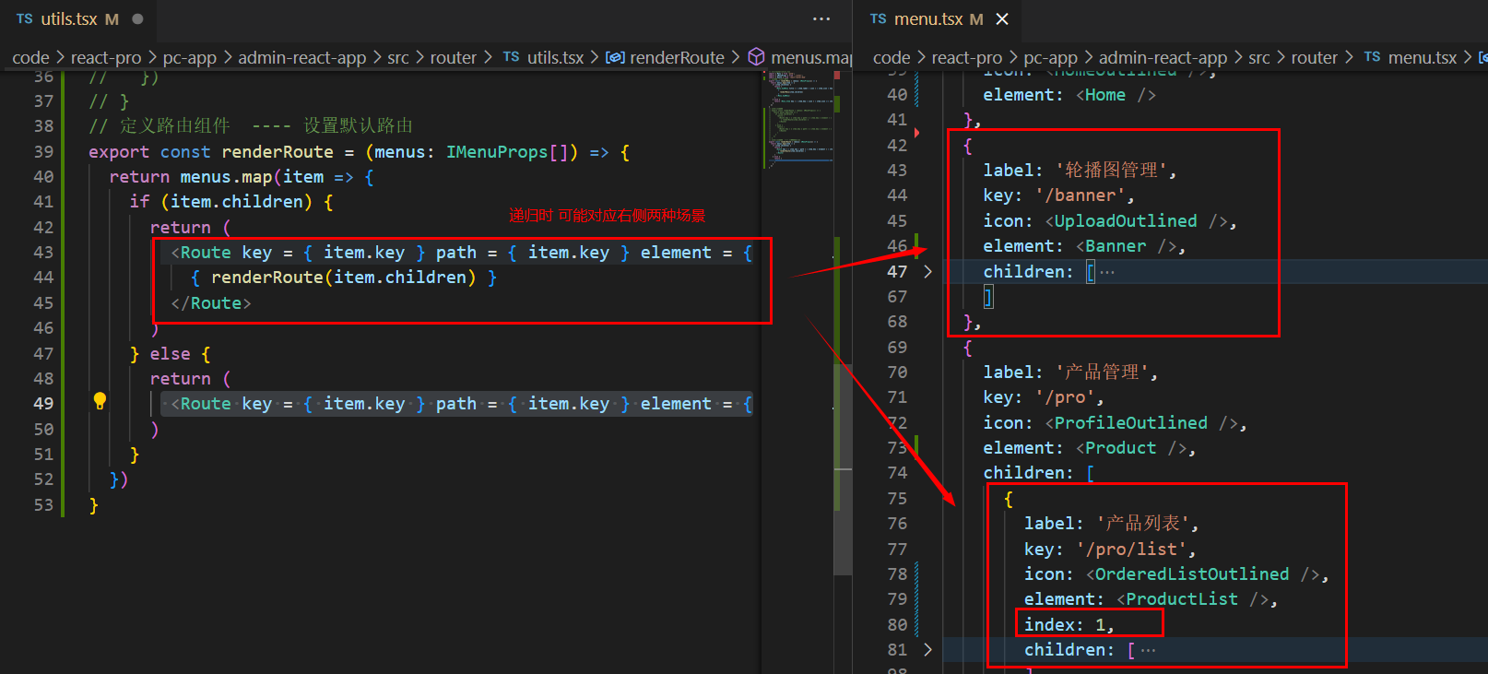The image size is (1488, 674).
Task: Click the left editor vertical scrollbar
Action: pyautogui.click(x=843, y=468)
